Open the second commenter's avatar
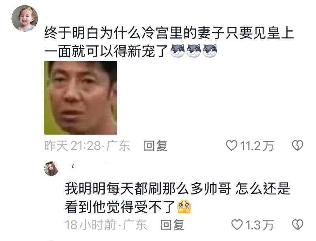316x241 pixels. (x=51, y=168)
